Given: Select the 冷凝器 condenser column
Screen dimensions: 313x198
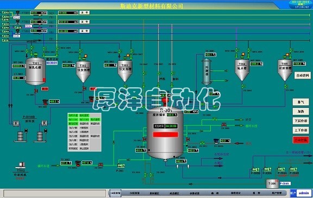Looking at the screenshot, I should [206, 72].
